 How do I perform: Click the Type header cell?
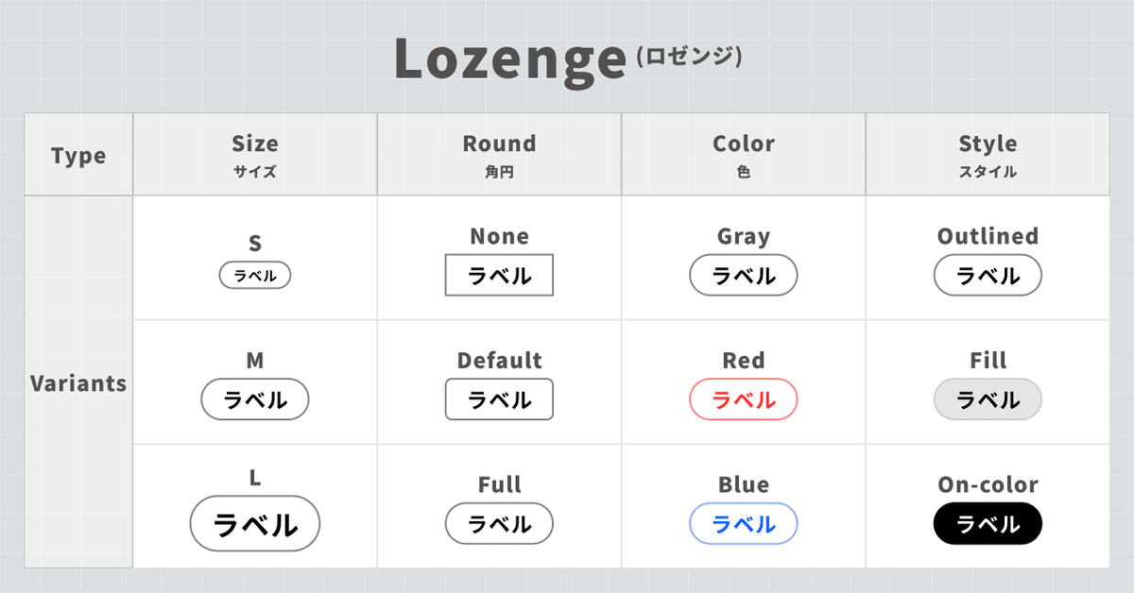click(x=78, y=155)
